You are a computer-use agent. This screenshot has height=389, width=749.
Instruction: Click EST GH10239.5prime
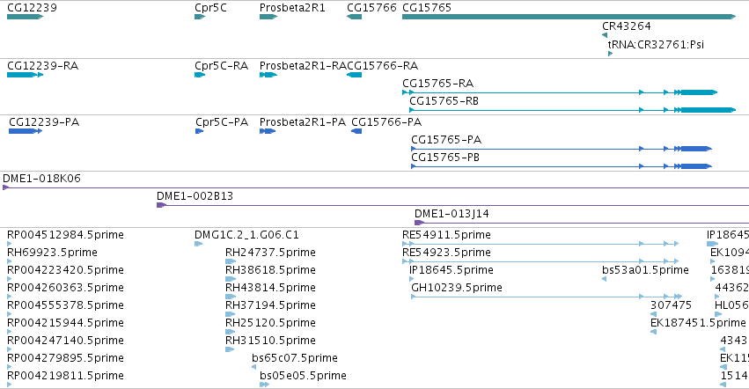(x=457, y=288)
